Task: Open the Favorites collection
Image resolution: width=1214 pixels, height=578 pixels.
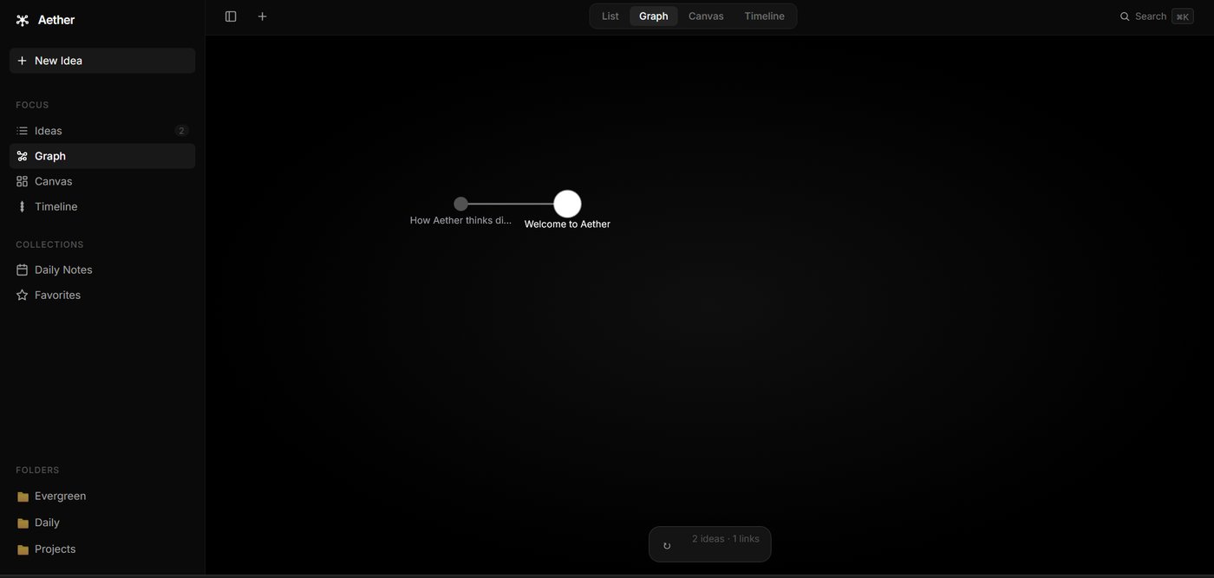Action: coord(102,295)
